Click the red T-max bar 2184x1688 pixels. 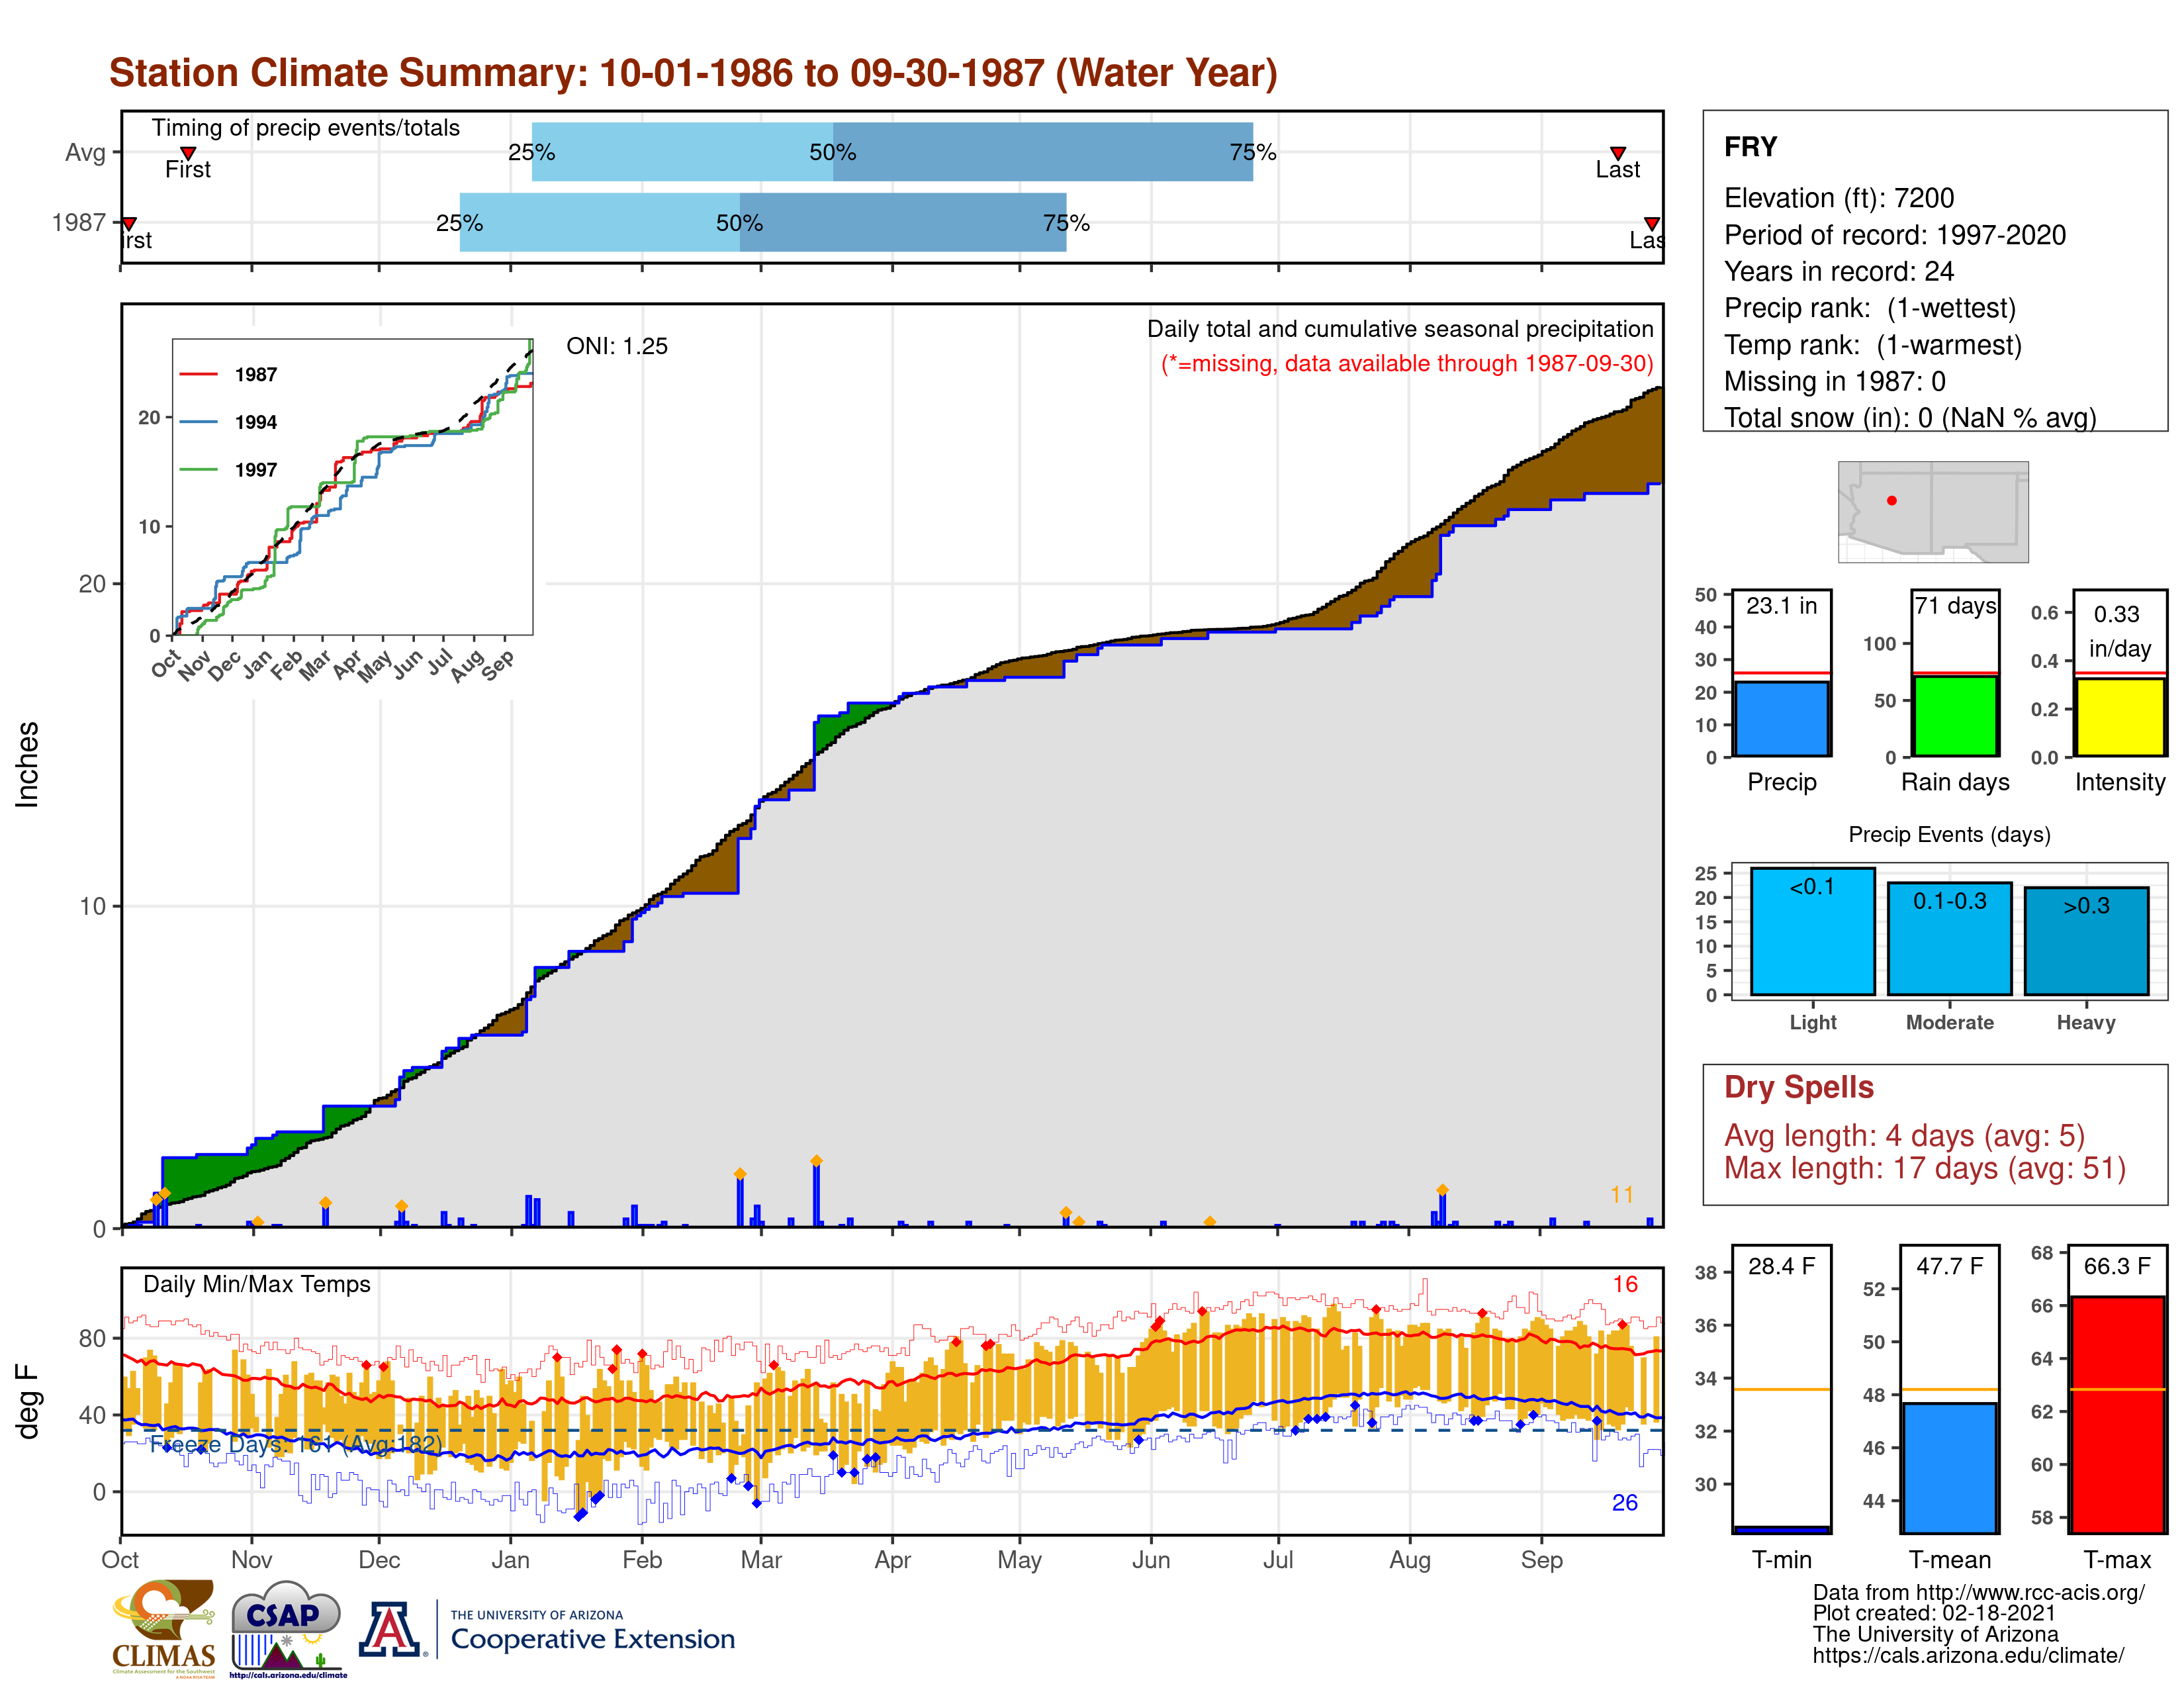pyautogui.click(x=2117, y=1414)
